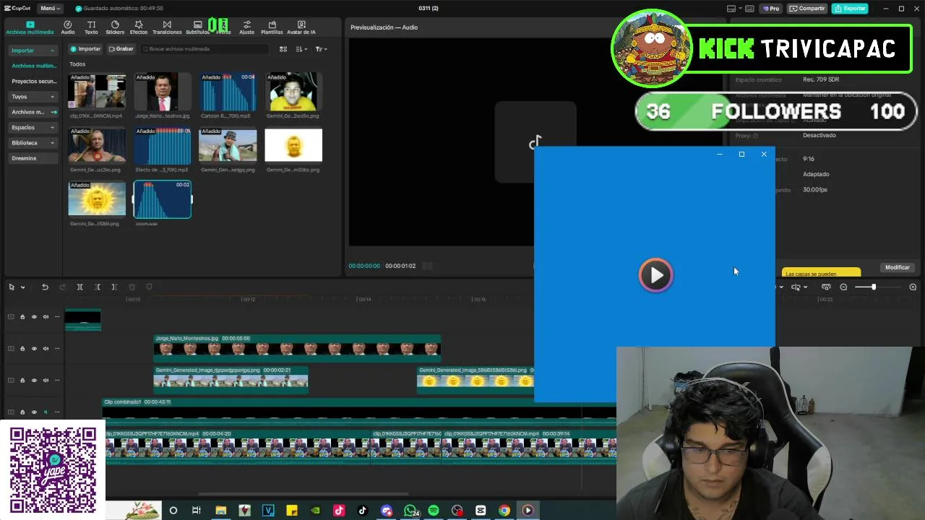Screen dimensions: 925x520
Task: Click the shield marker icon in timeline toolbar
Action: tap(149, 287)
